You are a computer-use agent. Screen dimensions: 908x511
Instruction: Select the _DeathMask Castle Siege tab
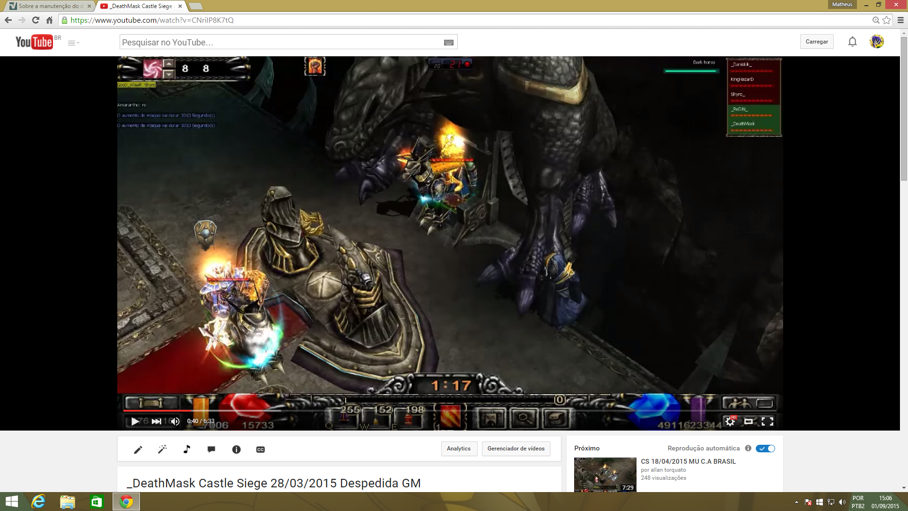141,6
